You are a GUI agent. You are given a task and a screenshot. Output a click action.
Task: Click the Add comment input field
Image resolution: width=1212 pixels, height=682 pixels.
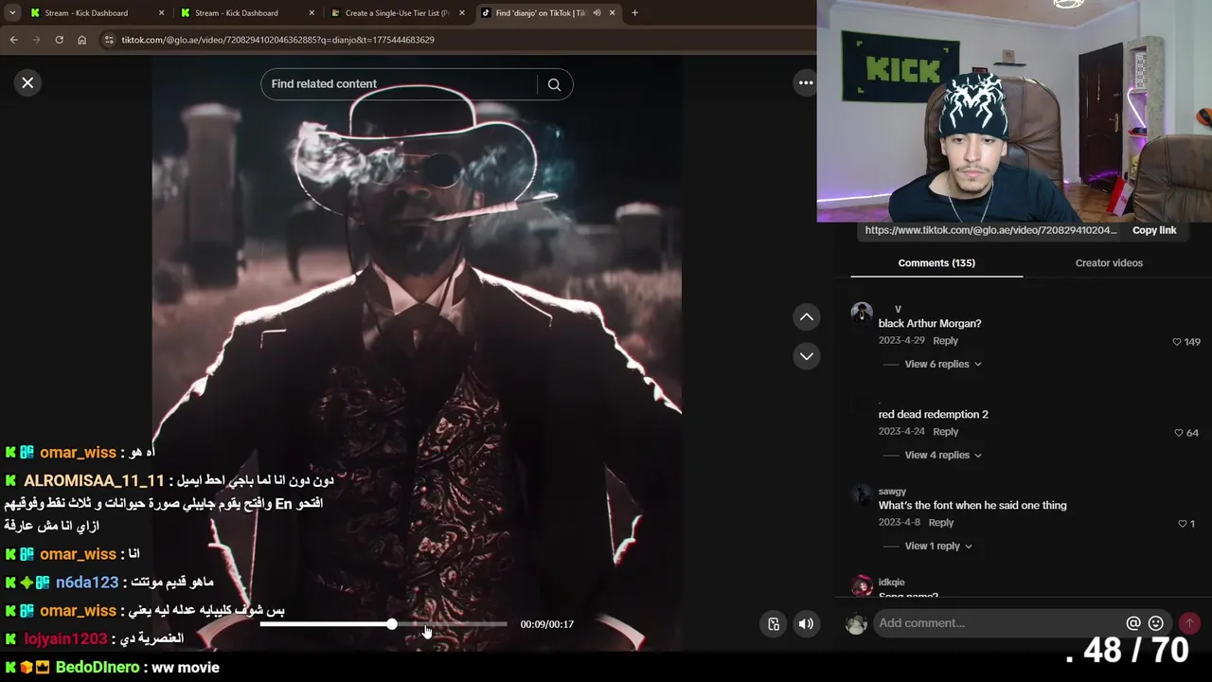pyautogui.click(x=997, y=622)
